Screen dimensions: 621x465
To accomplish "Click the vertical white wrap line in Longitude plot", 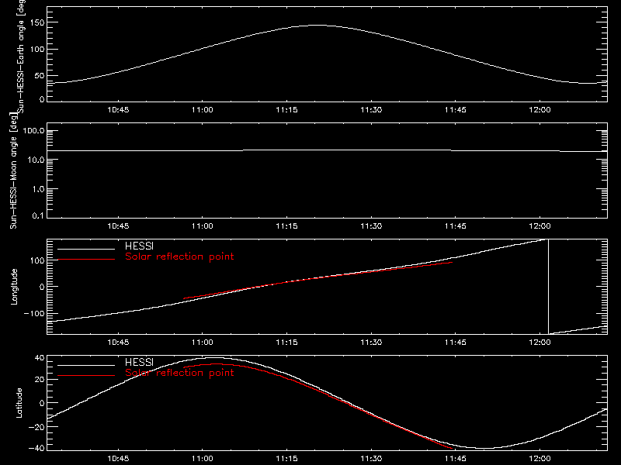I will (548, 287).
